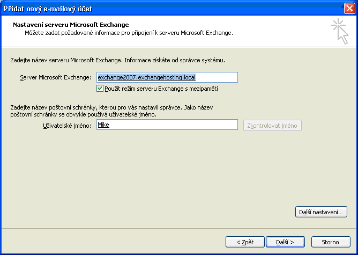Click the Server Microsoft Exchange input field
The height and width of the screenshot is (255, 358).
[x=167, y=77]
